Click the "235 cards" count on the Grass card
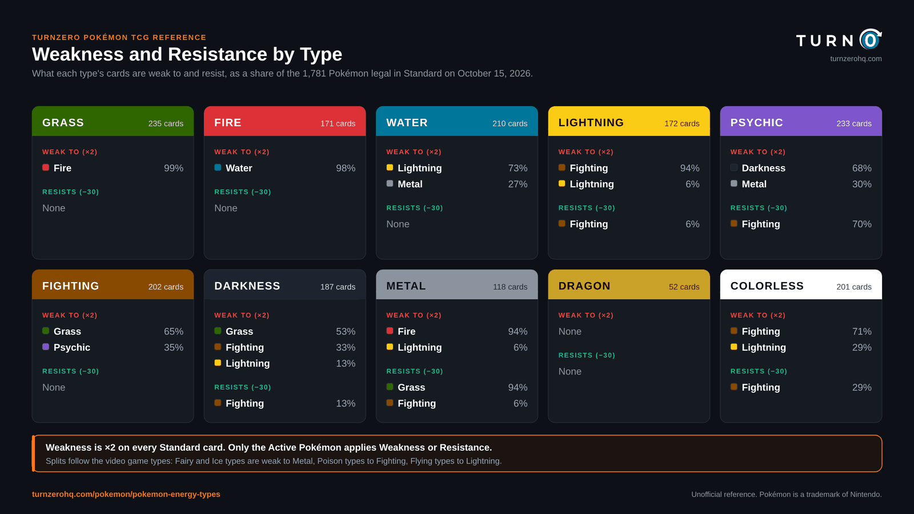Screen dimensions: 914x514 [x=166, y=123]
